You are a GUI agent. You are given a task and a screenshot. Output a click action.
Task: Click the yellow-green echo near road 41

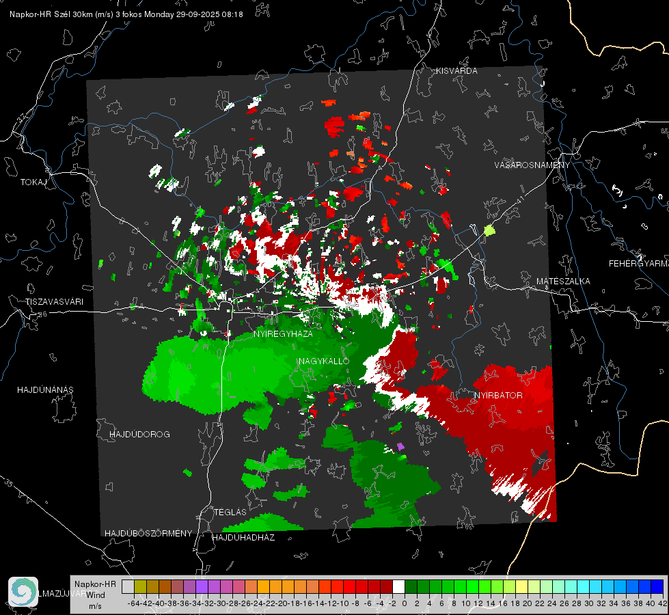tap(489, 230)
